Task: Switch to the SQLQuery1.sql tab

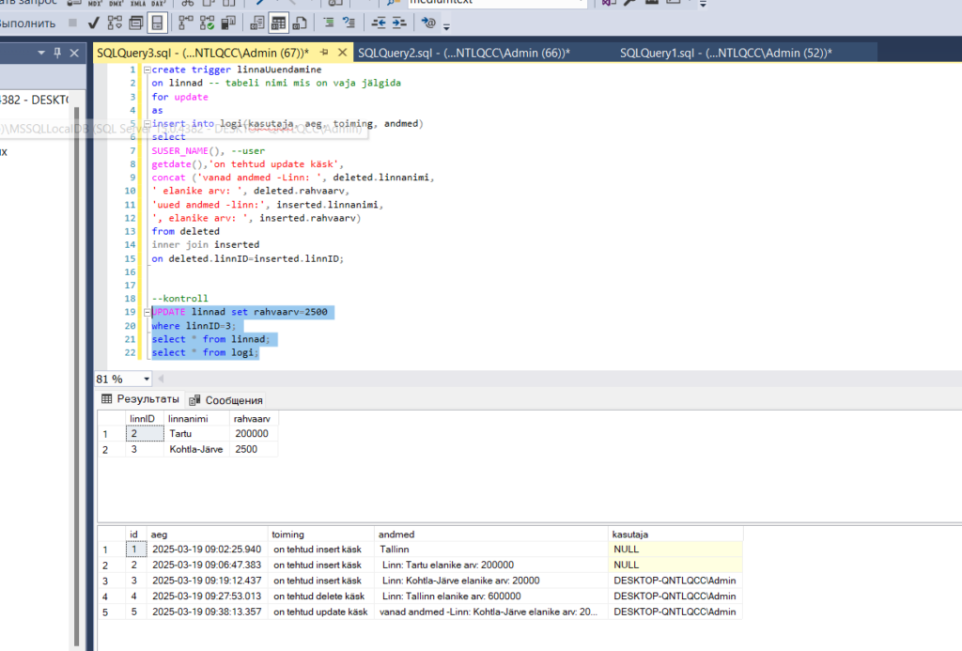Action: click(726, 53)
